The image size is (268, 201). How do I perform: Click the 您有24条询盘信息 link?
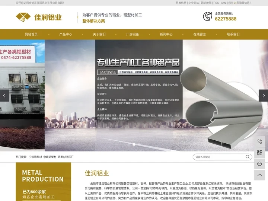[x=240, y=3]
